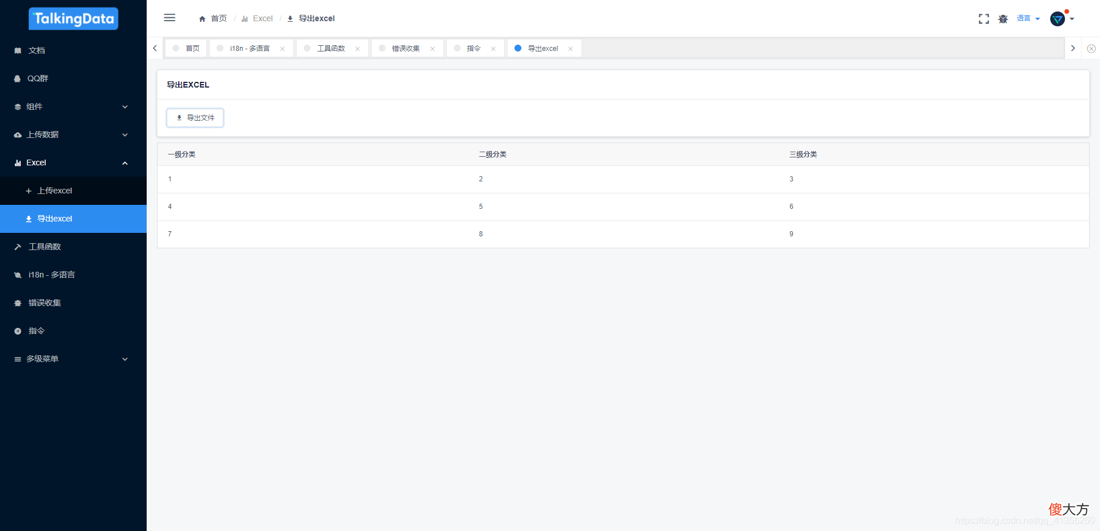Close the 指令 tab

[493, 49]
